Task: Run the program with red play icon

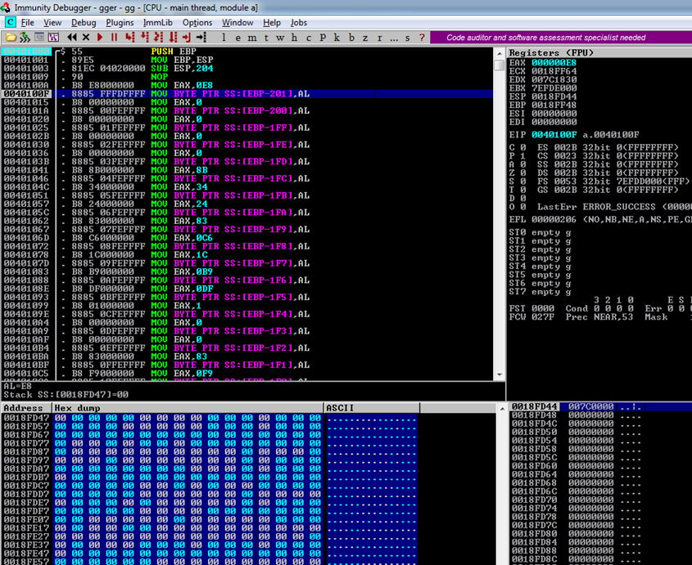Action: (100, 38)
